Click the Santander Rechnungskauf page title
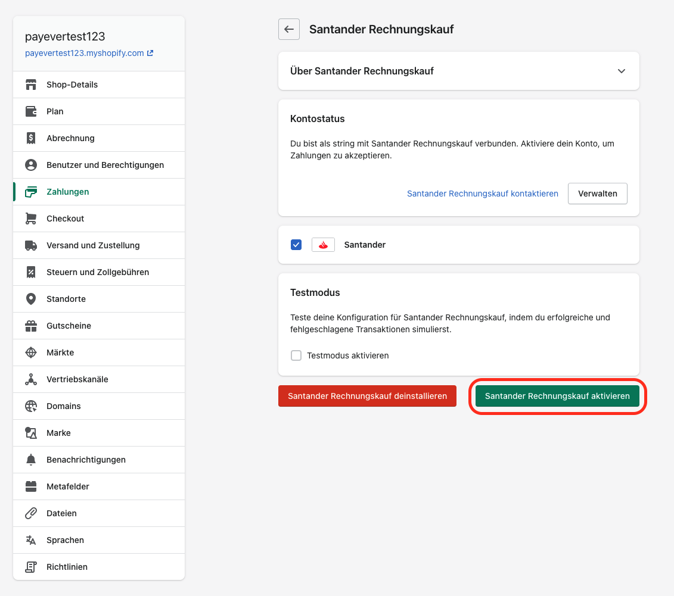This screenshot has height=596, width=674. click(382, 29)
